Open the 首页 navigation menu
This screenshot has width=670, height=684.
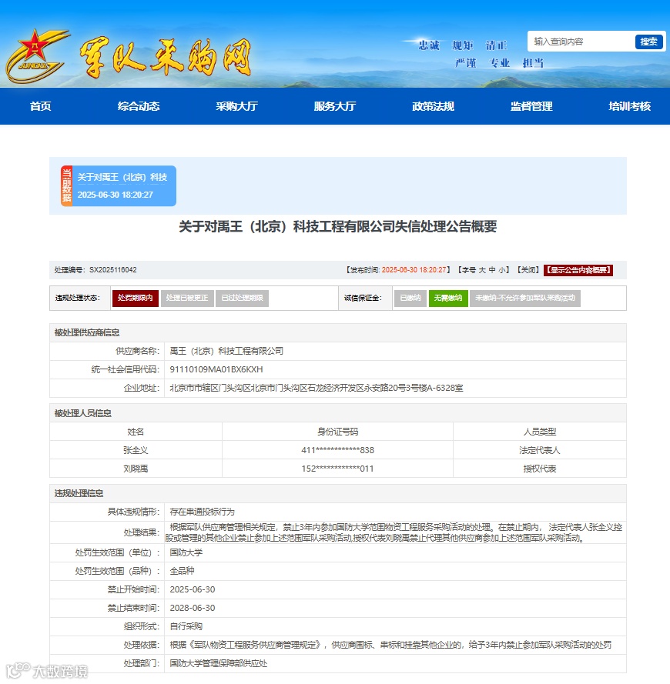[40, 107]
